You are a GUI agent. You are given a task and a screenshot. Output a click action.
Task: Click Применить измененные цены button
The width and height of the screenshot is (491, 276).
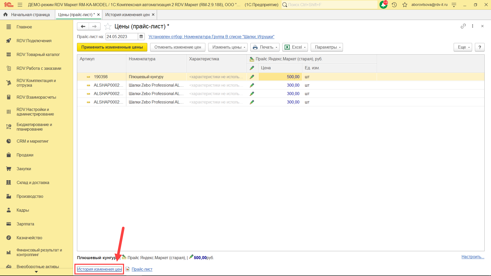click(x=112, y=47)
